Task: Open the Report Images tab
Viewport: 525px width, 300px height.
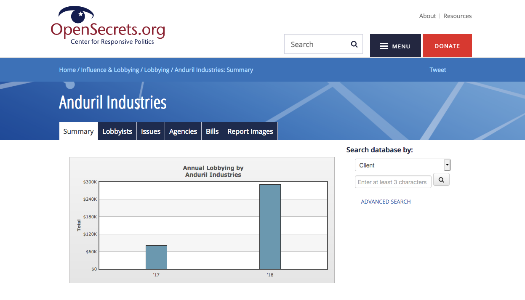Action: point(250,131)
